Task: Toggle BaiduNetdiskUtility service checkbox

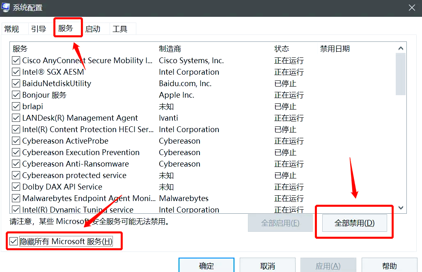Action: 16,83
